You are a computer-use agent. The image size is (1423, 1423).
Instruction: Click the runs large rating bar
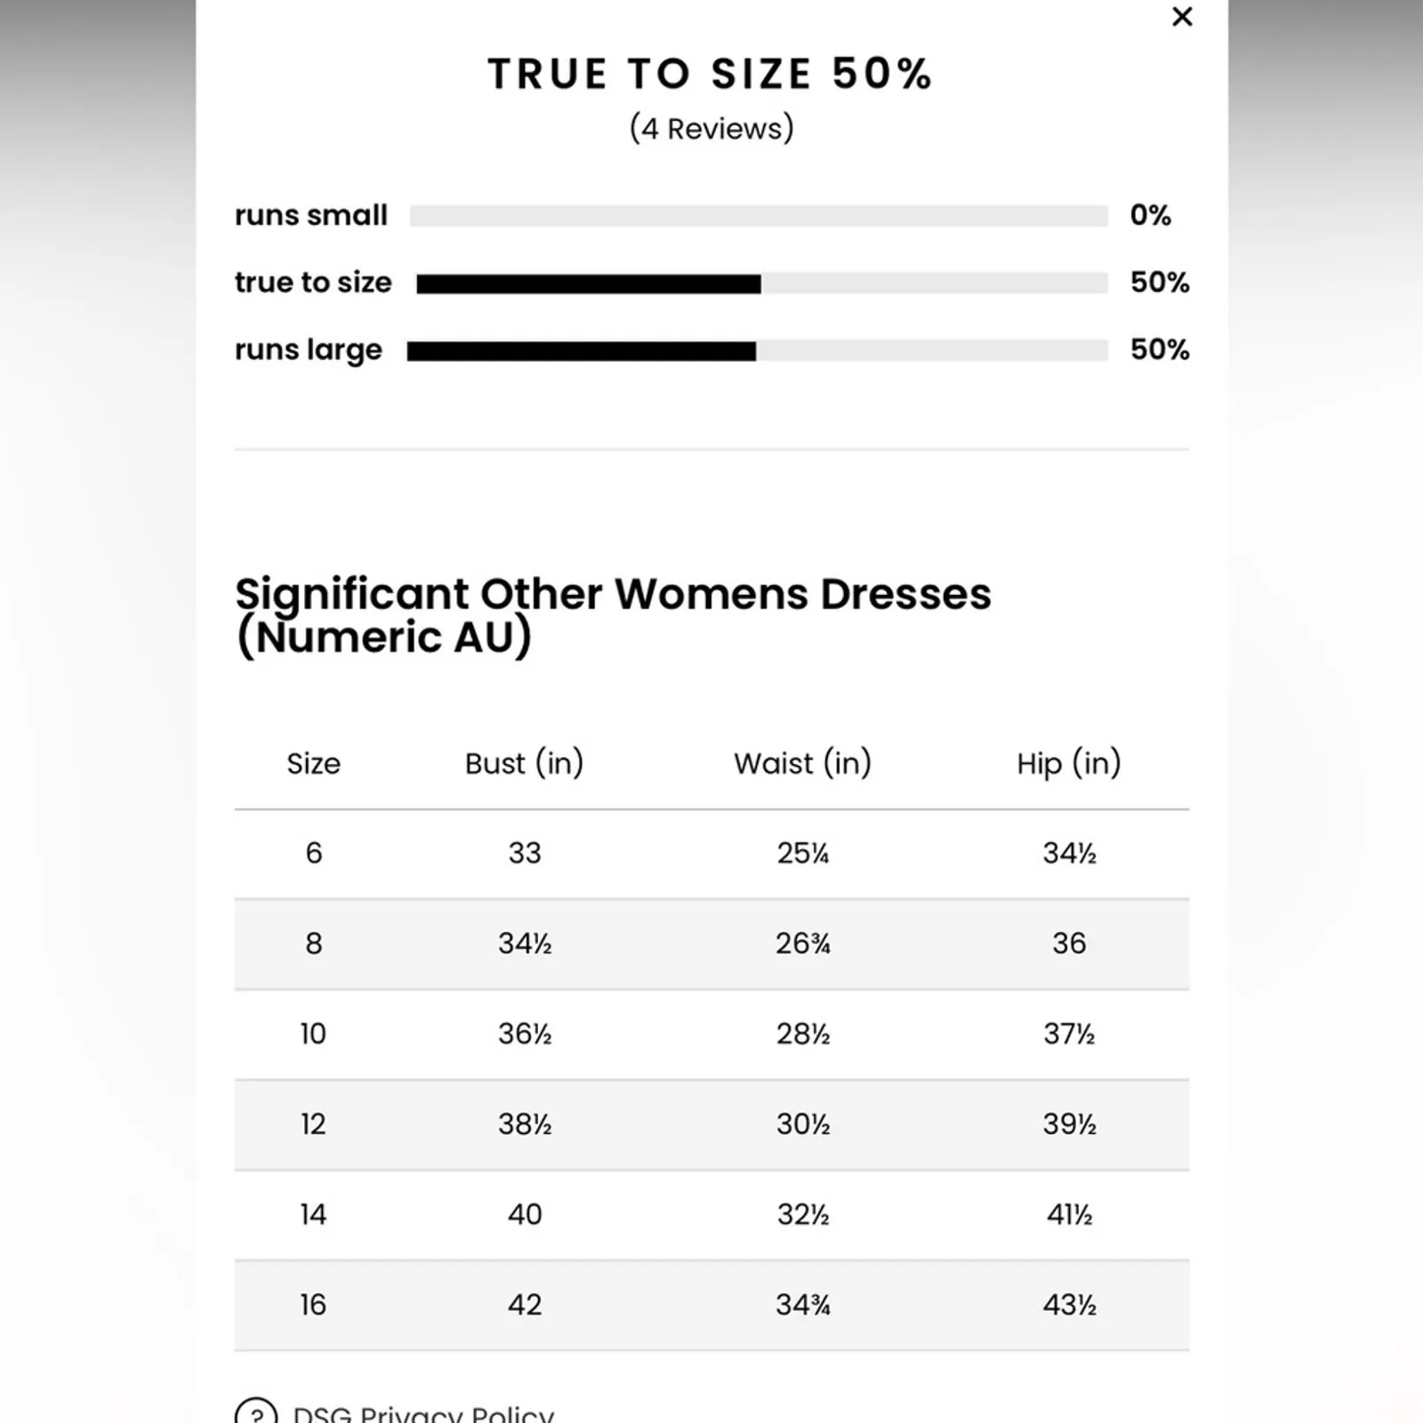point(757,351)
